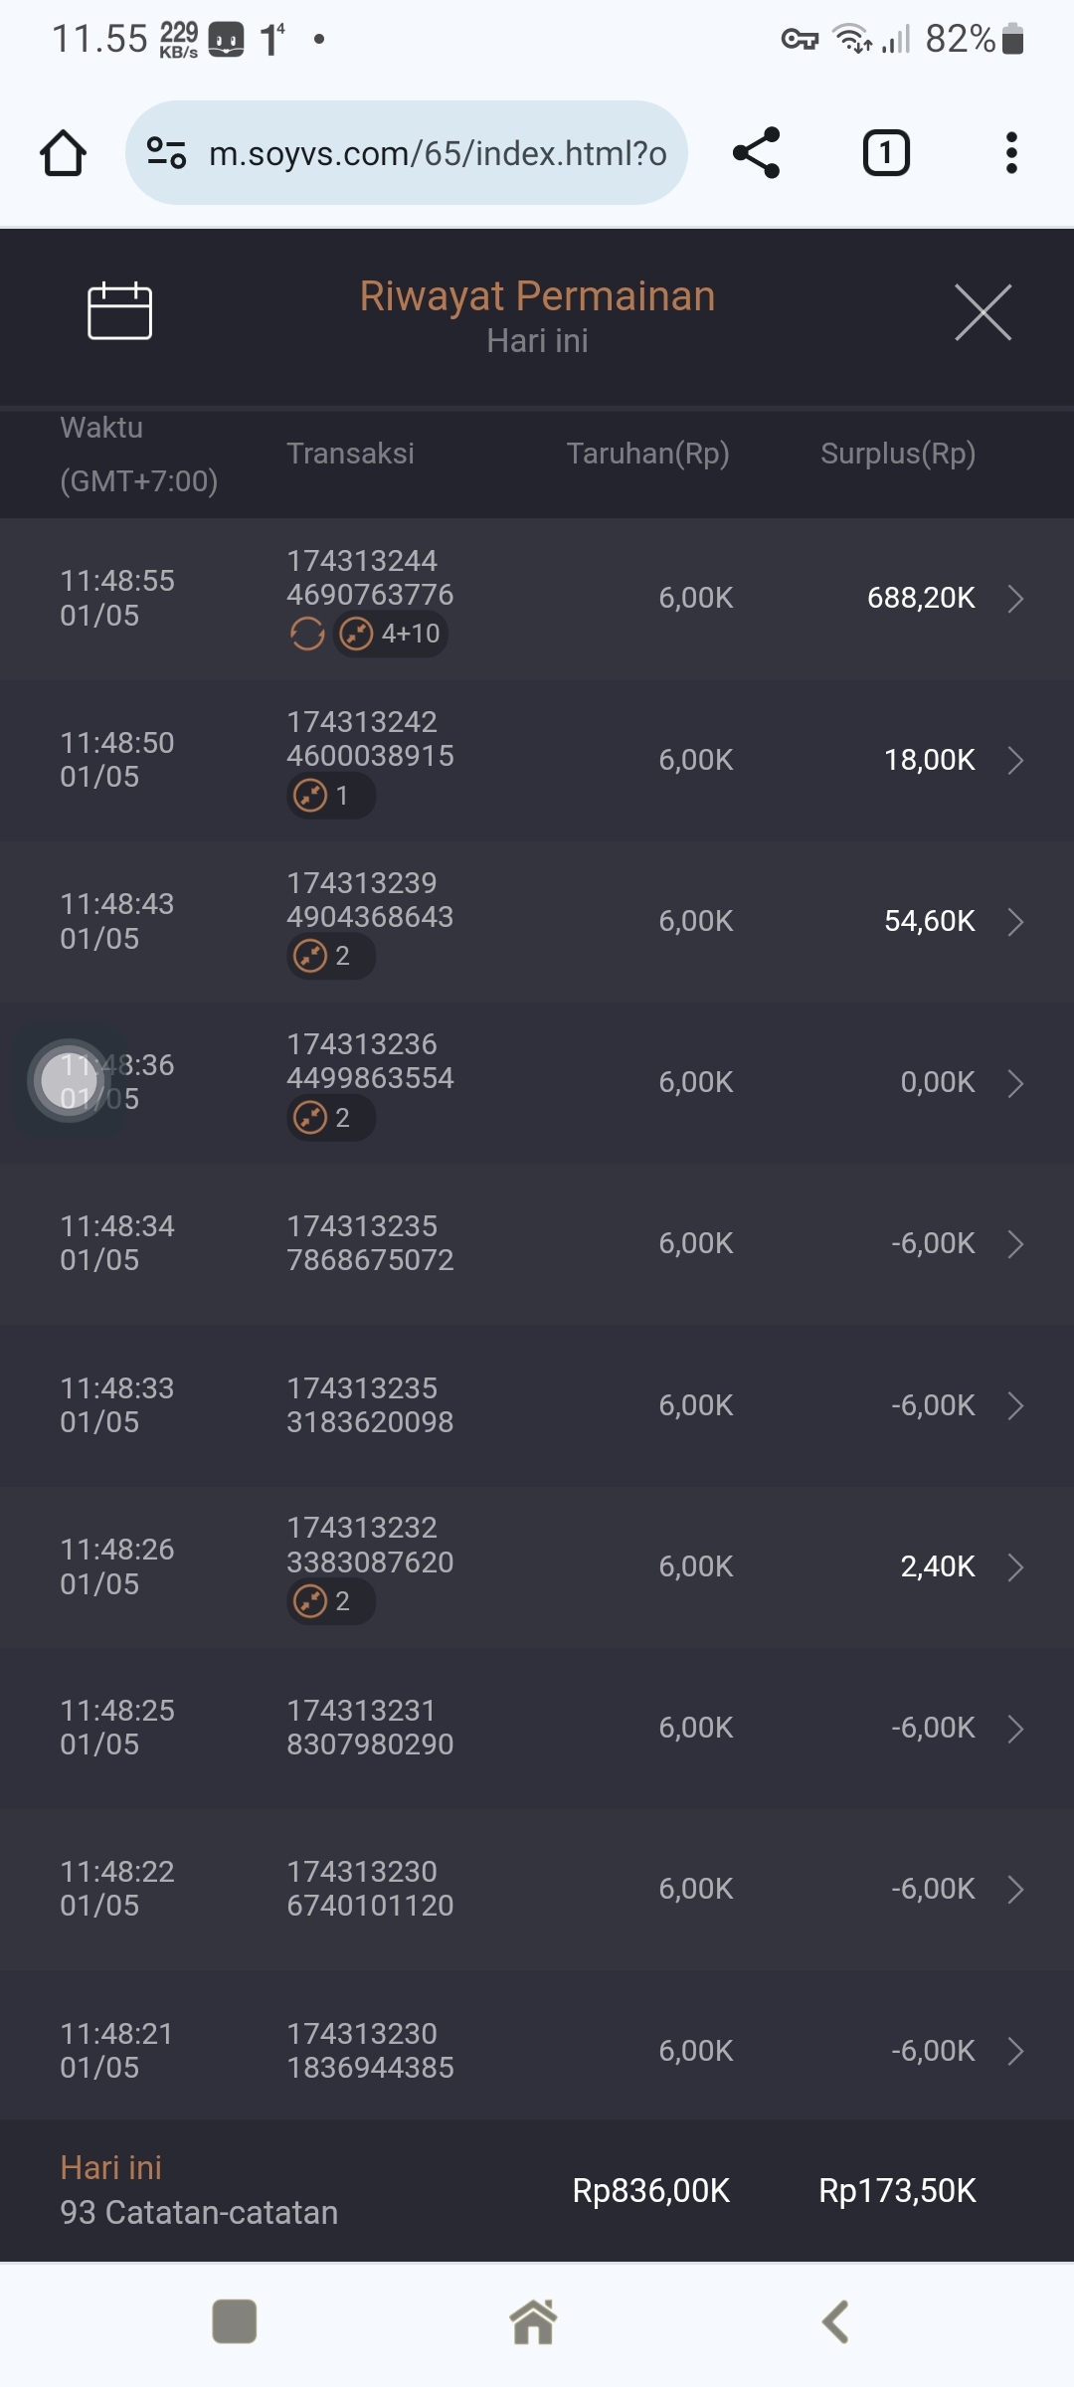Expand details for the 18,00K surplus row

click(x=1015, y=761)
